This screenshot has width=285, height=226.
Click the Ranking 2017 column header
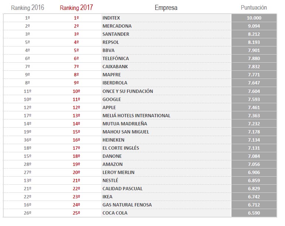coord(76,7)
